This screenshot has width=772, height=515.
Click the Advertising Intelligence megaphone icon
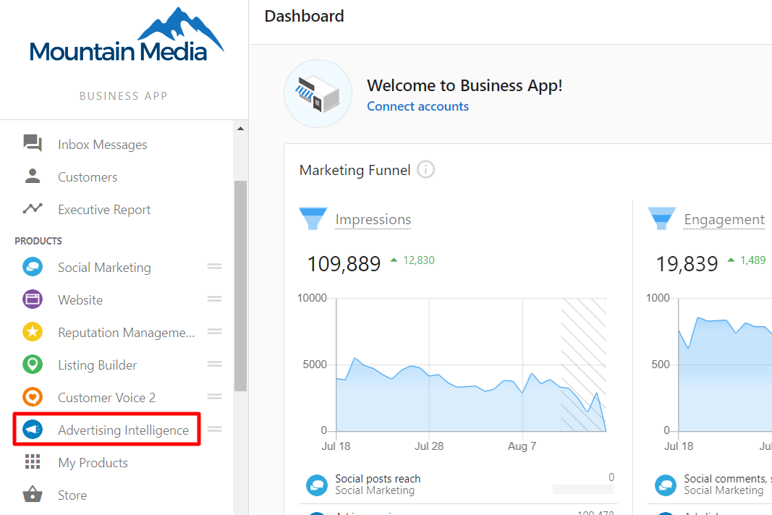pyautogui.click(x=33, y=430)
